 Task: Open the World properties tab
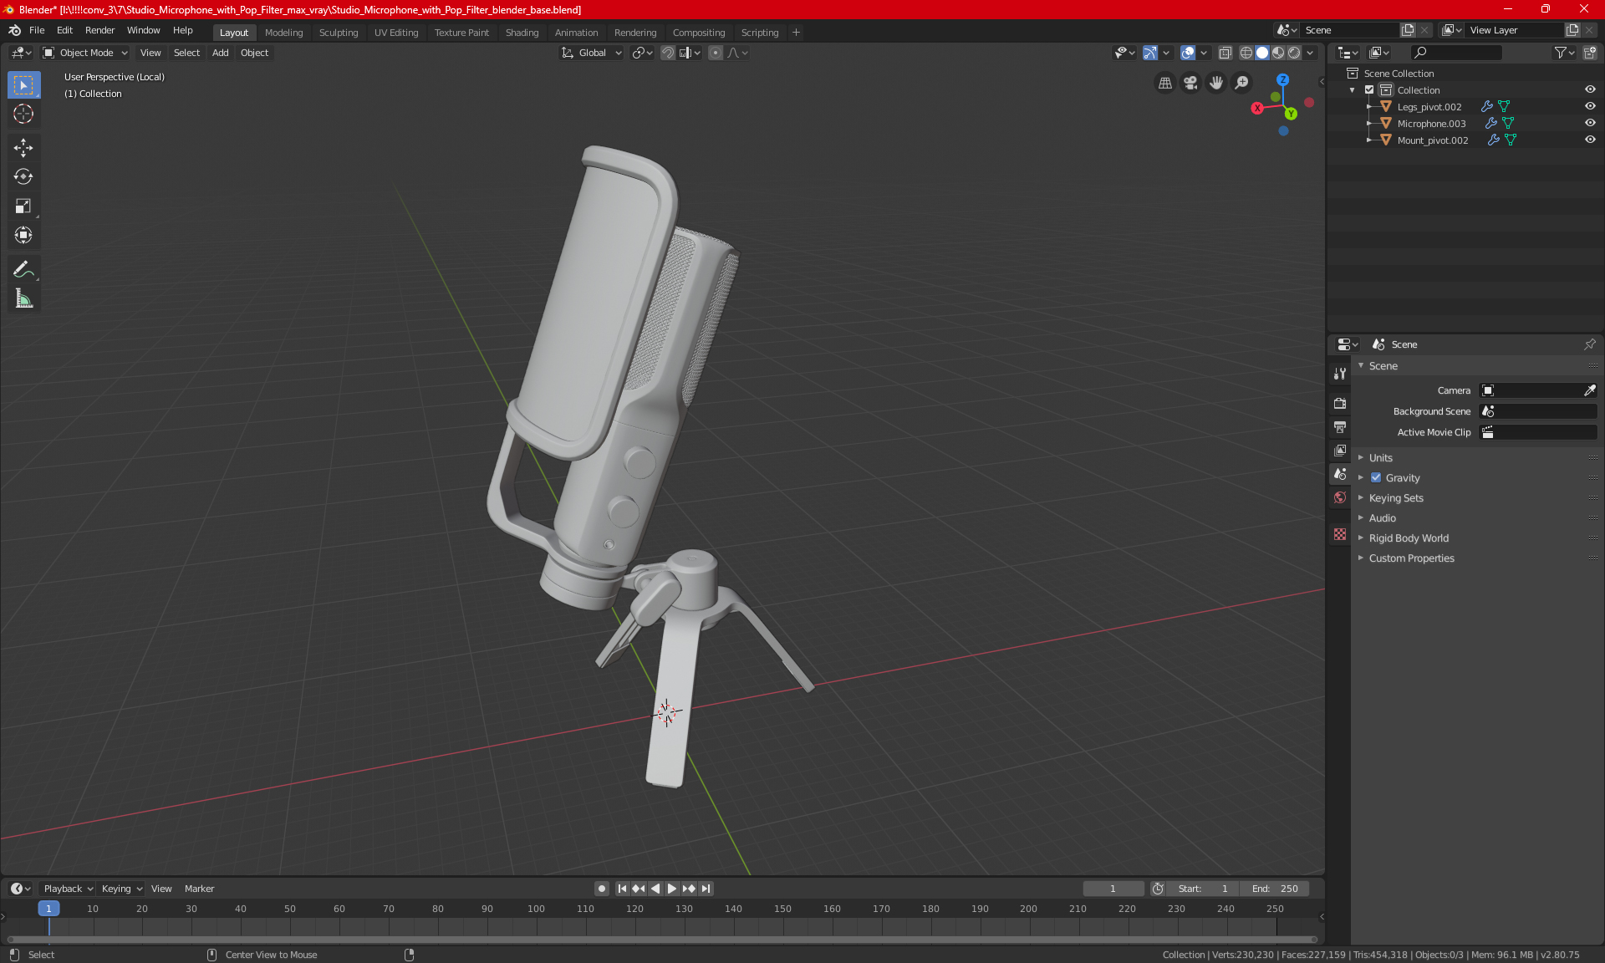point(1340,497)
